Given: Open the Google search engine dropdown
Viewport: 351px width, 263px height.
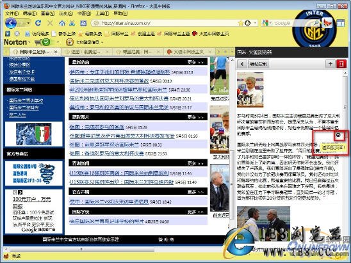Looking at the screenshot, I should click(x=271, y=23).
